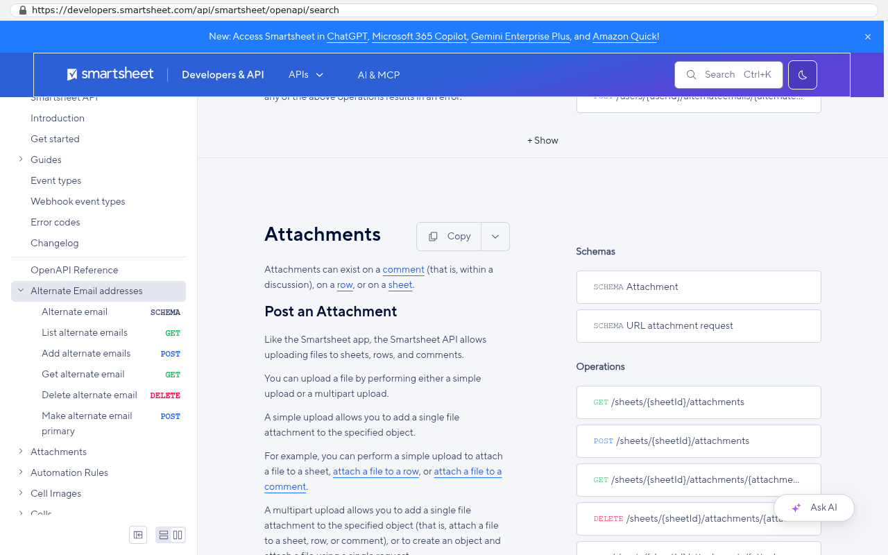Click the Copy button beside Attachments
The image size is (888, 555).
click(450, 237)
